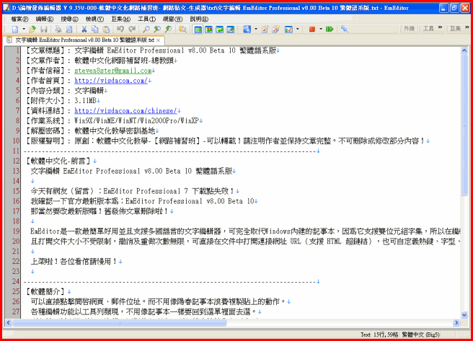Click the Paste clipboard icon
Viewport: 473px width, 341px height.
(105, 30)
